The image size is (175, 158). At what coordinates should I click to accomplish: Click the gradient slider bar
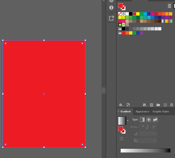tap(146, 151)
